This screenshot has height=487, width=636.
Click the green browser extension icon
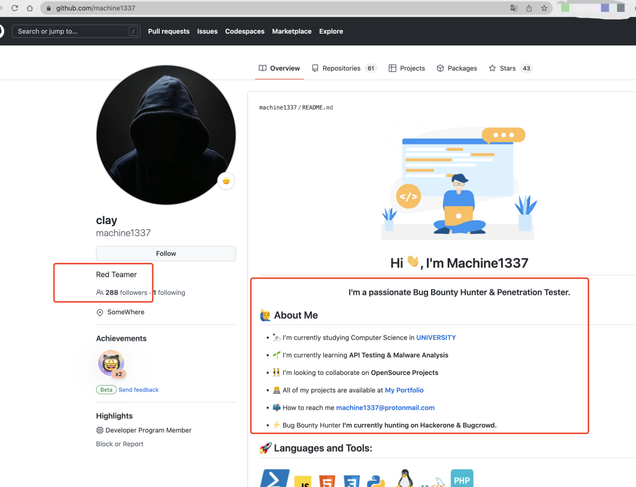565,8
